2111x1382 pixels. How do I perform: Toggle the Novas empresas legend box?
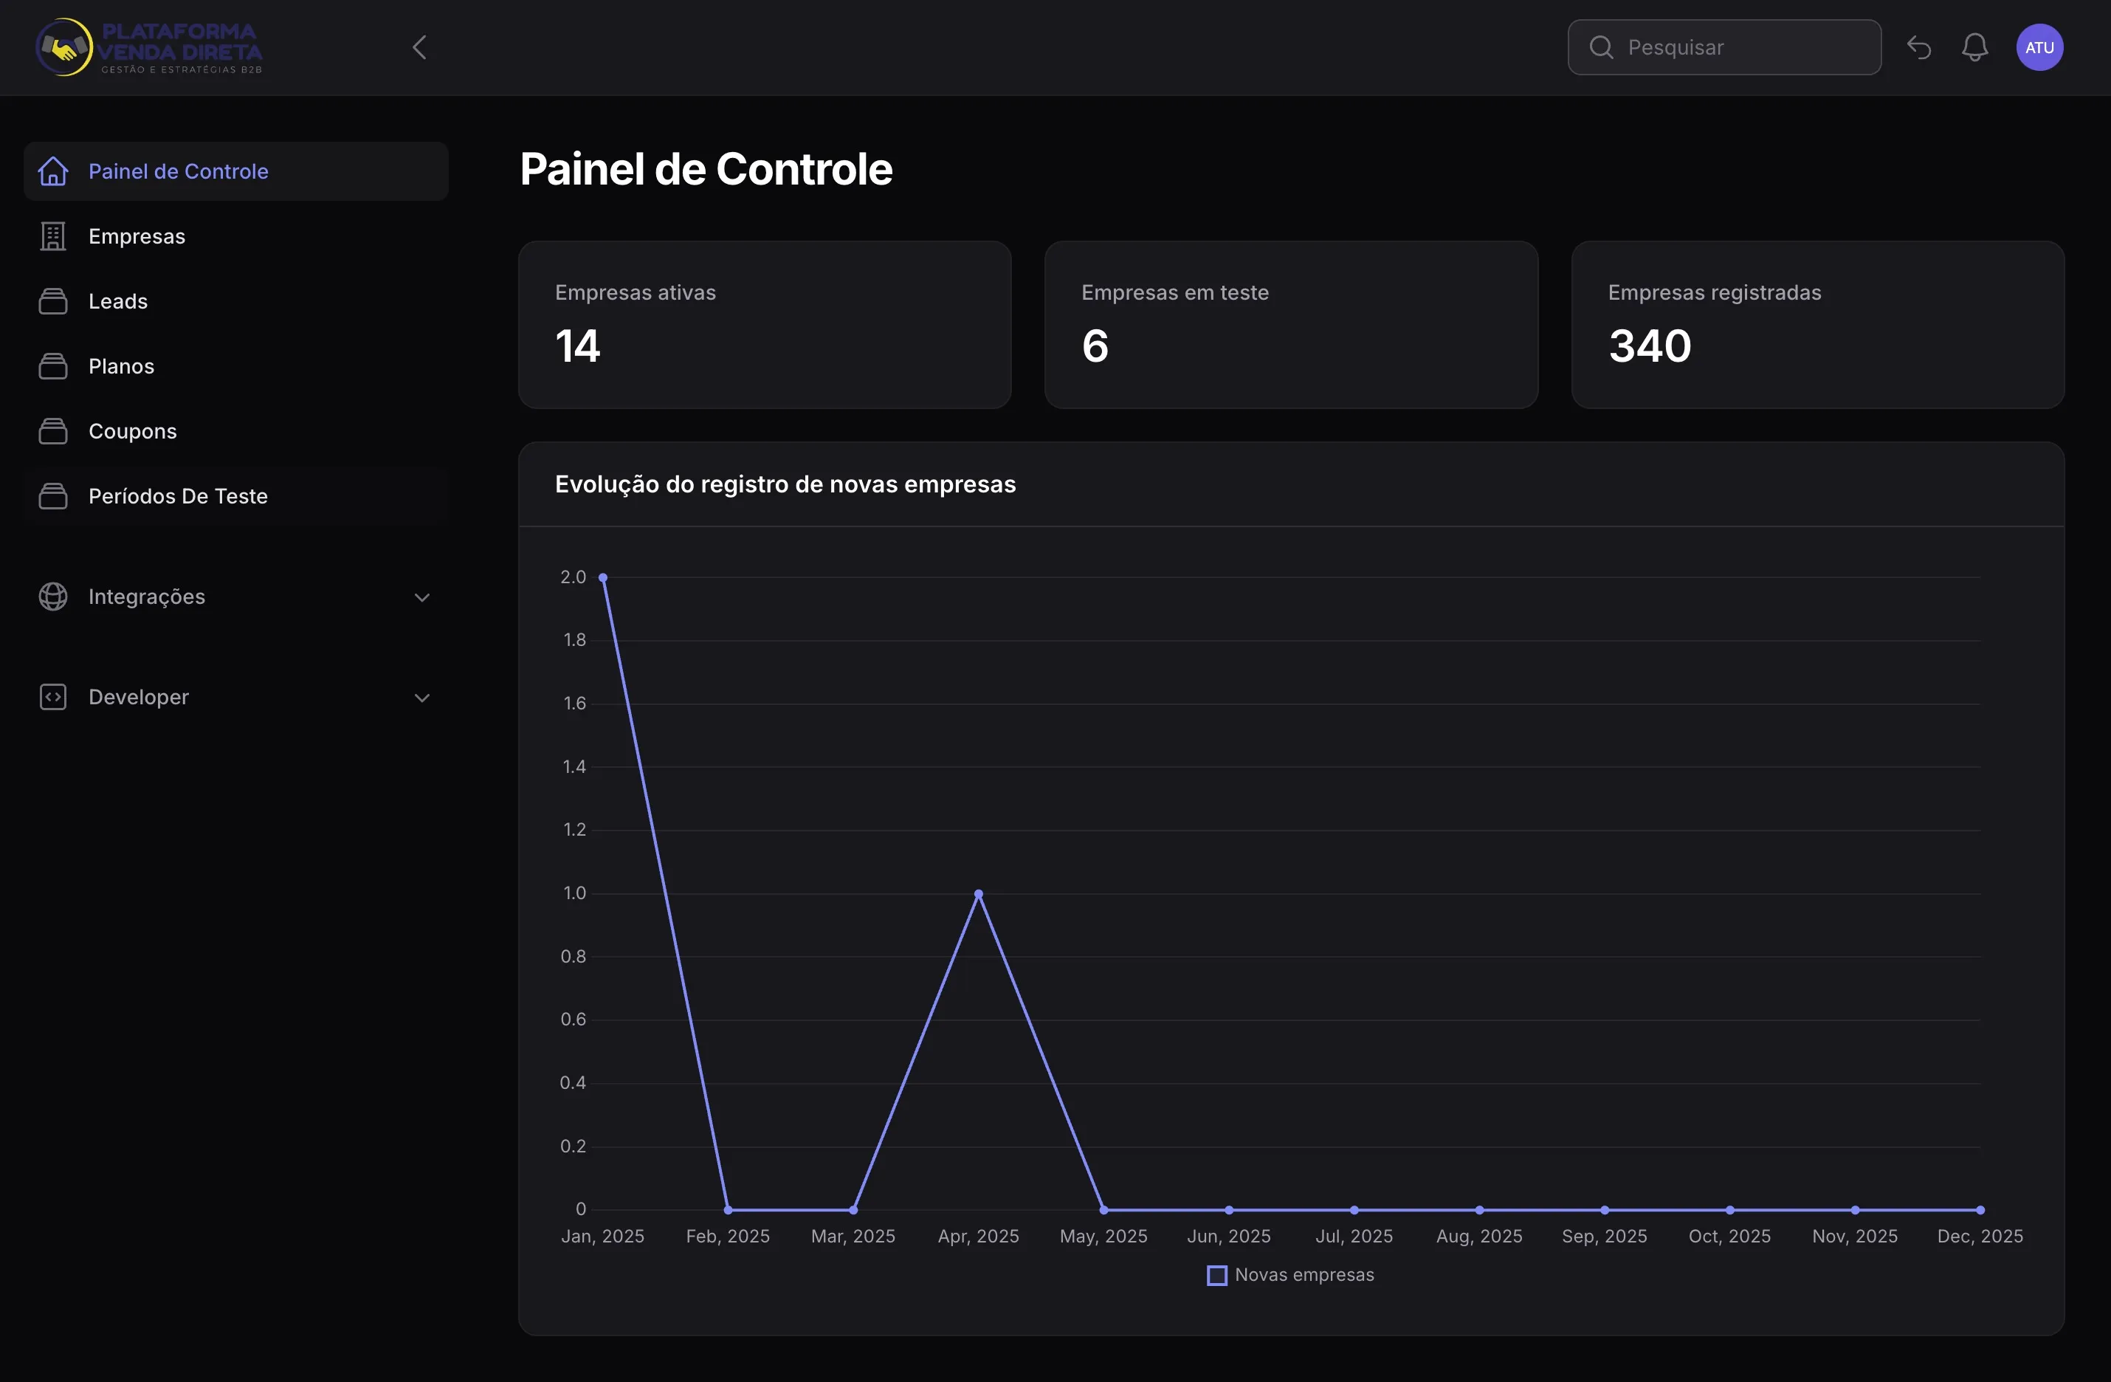(1217, 1276)
